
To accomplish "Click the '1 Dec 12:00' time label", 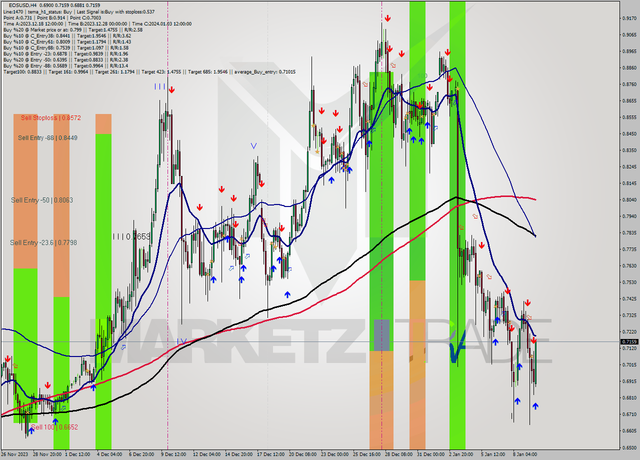I will [76, 454].
